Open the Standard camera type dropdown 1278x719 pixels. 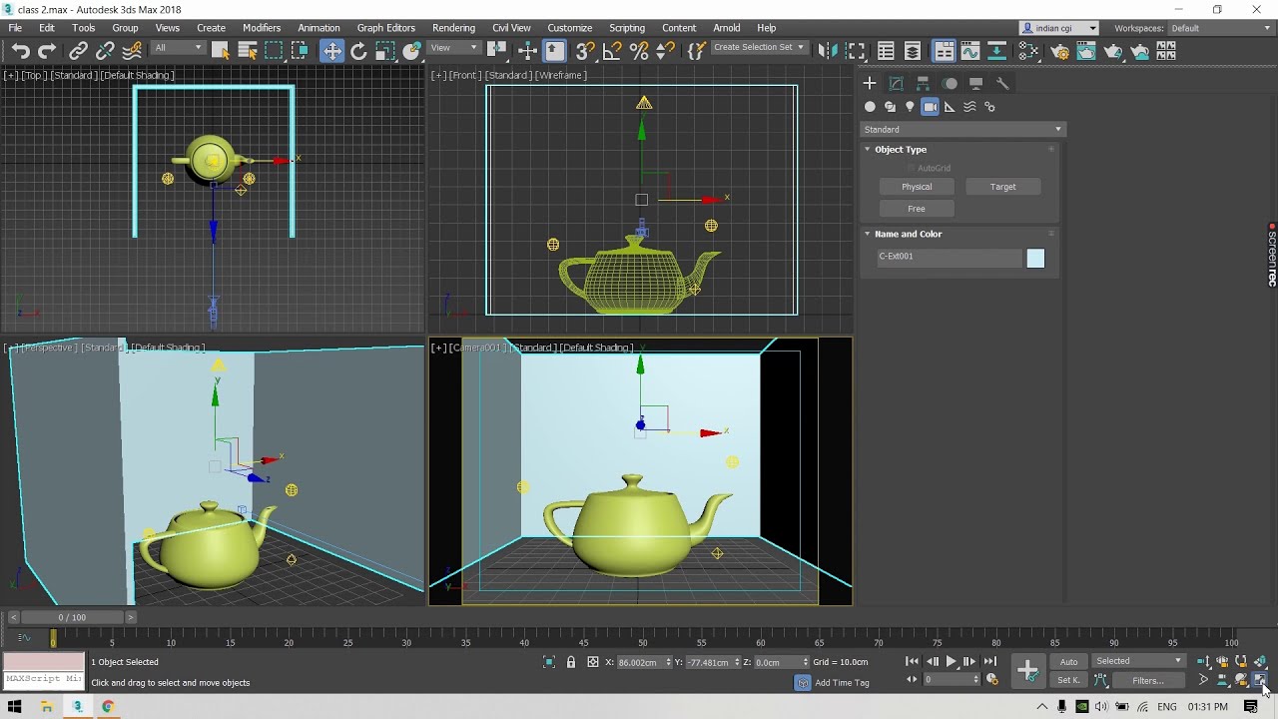[x=962, y=129]
